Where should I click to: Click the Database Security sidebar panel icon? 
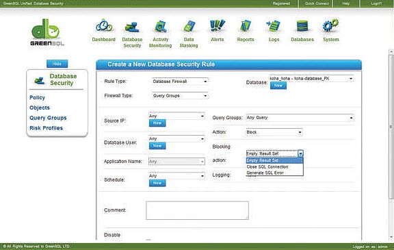point(40,80)
